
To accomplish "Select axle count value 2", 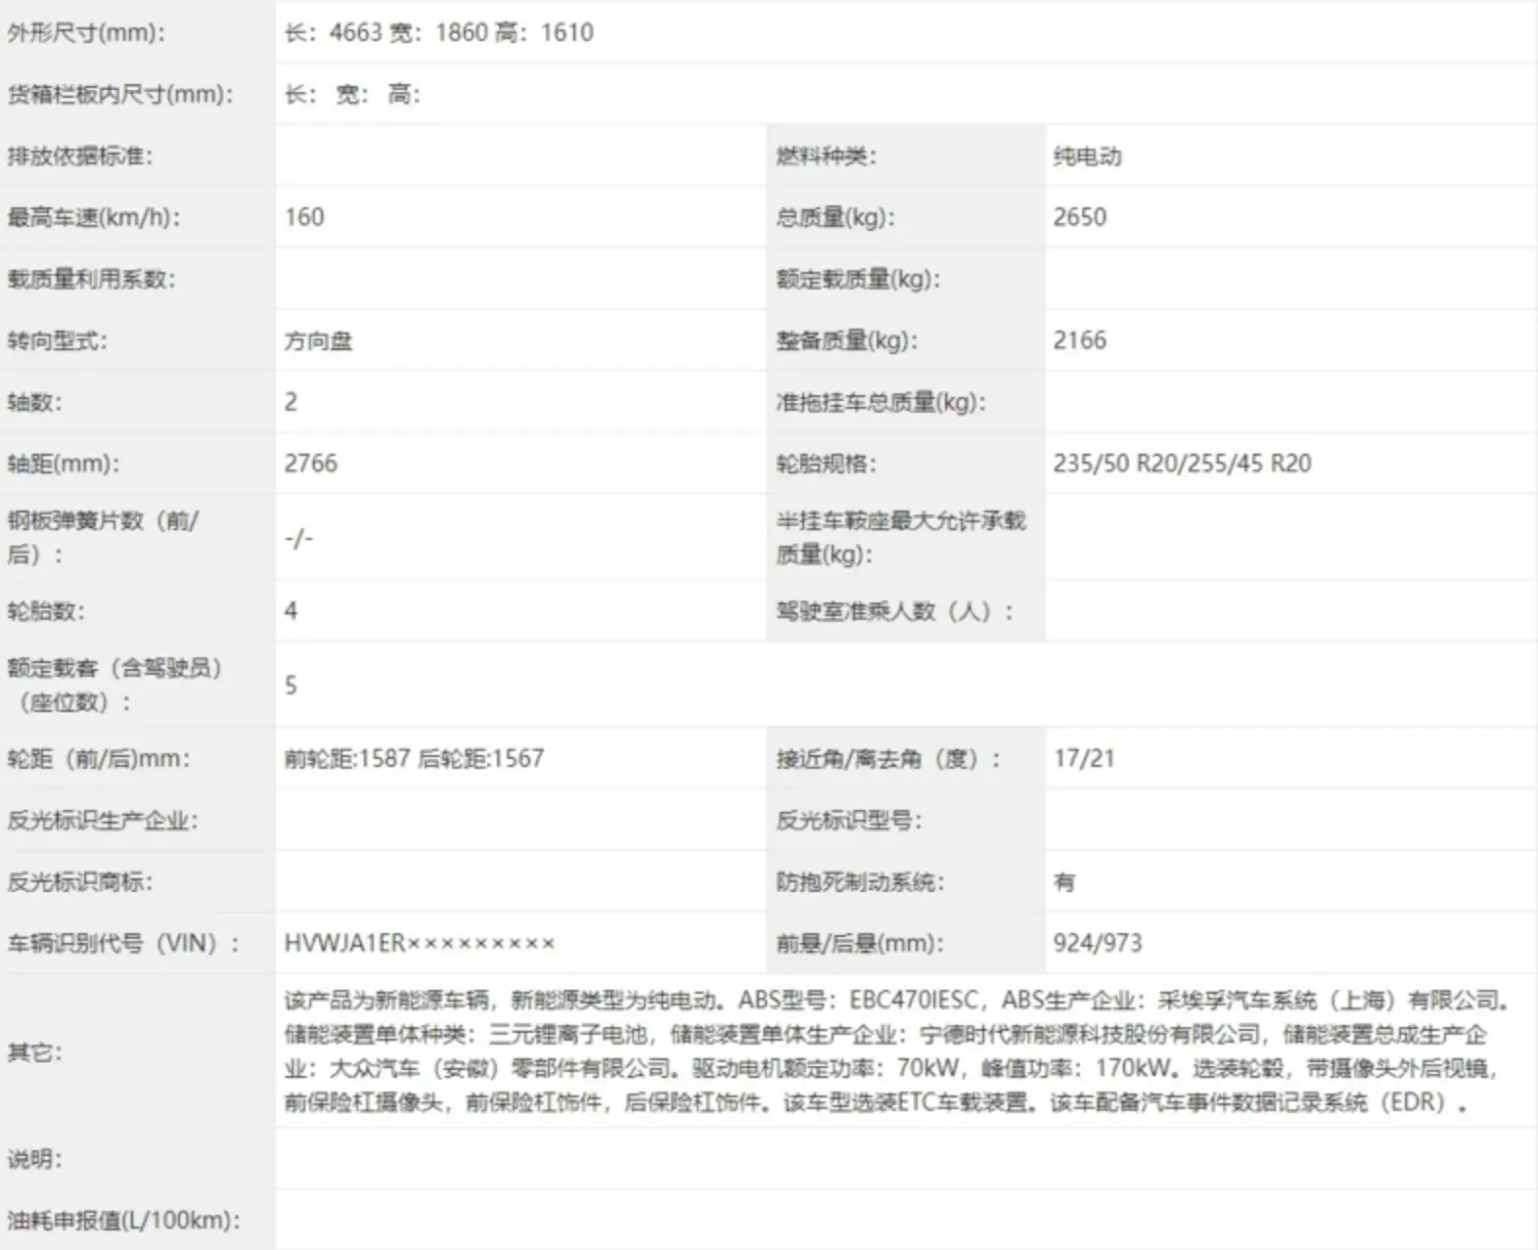I will (291, 402).
